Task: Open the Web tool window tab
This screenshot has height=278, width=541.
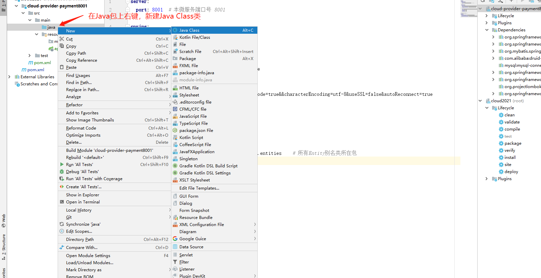Action: [3, 221]
